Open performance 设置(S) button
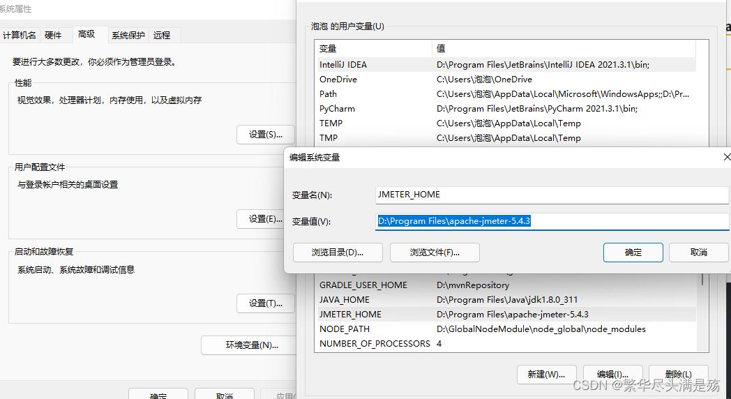The width and height of the screenshot is (731, 399). 265,135
